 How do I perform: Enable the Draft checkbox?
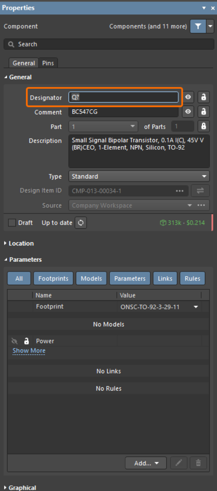12,223
